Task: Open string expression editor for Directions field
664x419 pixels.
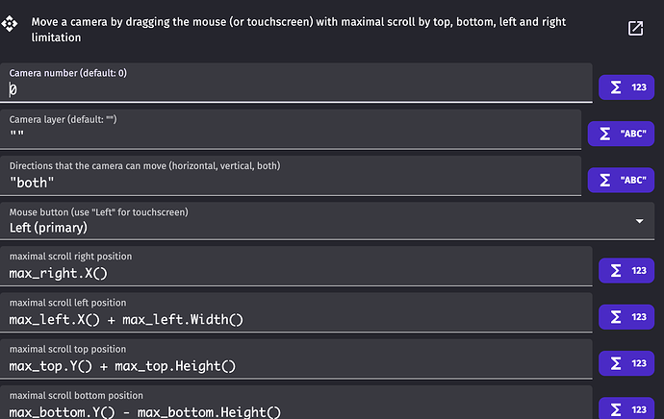Action: [x=622, y=179]
